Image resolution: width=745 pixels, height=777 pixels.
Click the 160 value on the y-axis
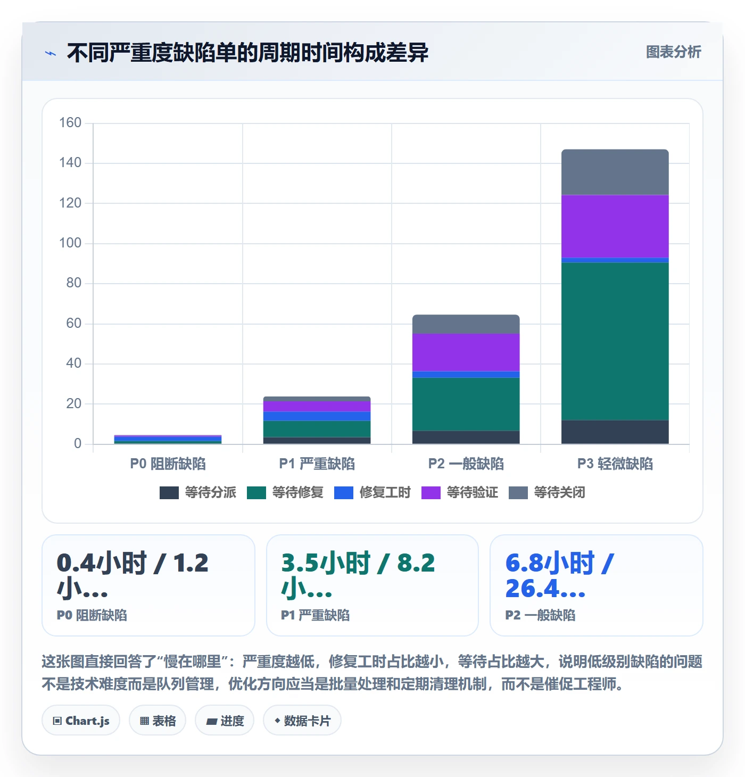70,123
